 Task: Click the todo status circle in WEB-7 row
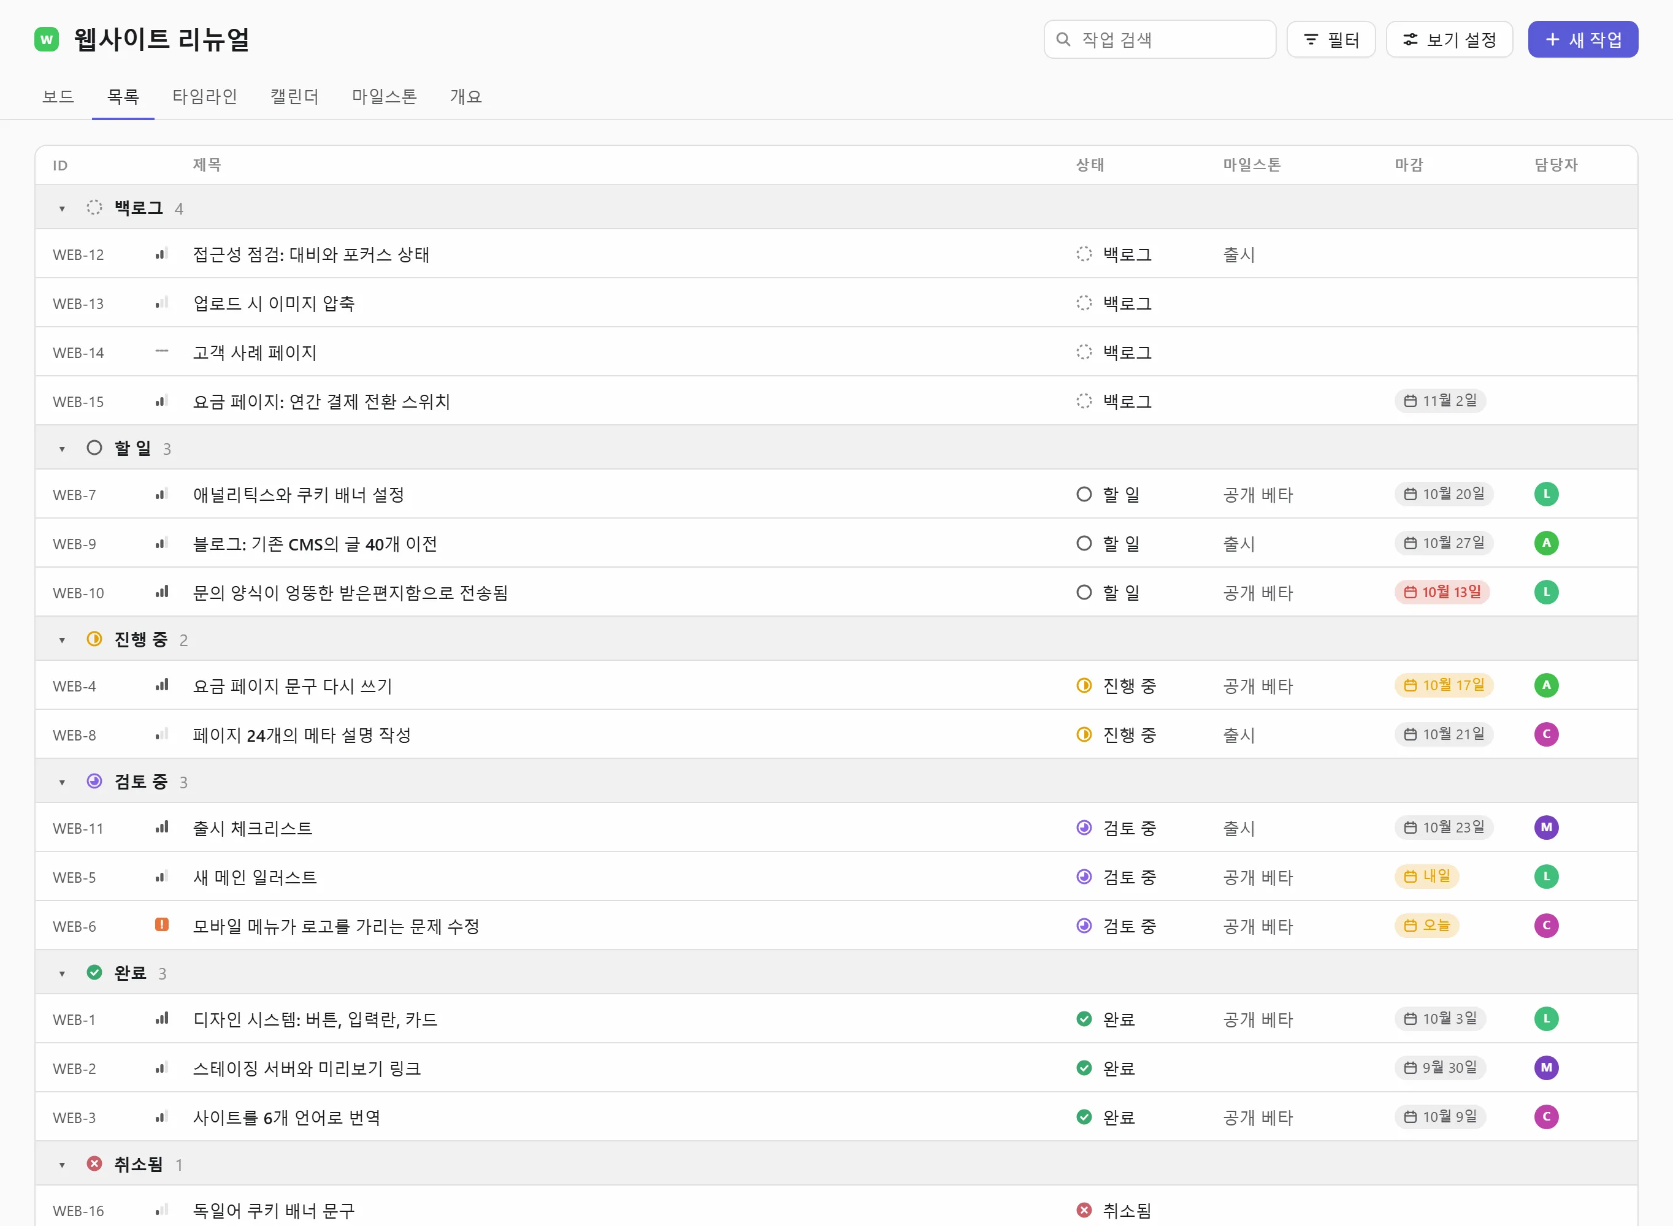(x=1084, y=494)
